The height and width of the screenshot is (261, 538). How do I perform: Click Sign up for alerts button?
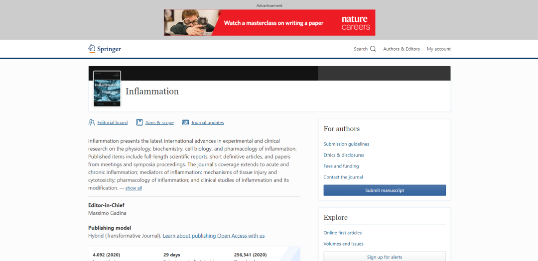(x=384, y=257)
